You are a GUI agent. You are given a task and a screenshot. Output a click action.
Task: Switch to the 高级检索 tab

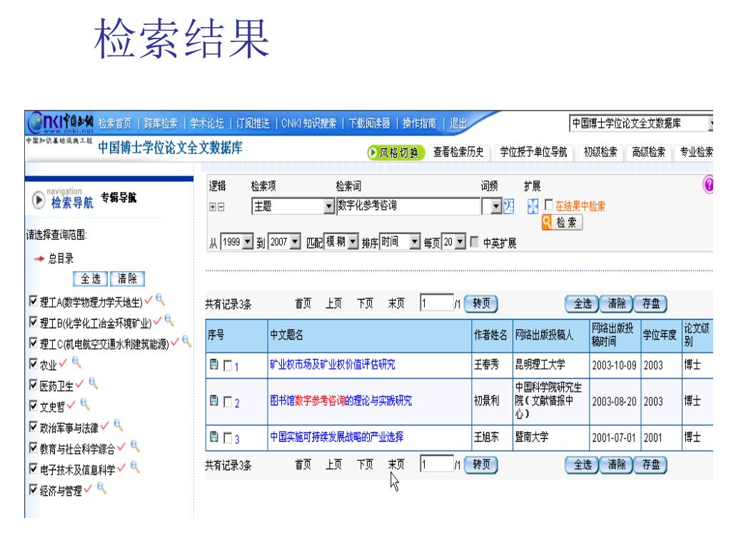pos(648,152)
